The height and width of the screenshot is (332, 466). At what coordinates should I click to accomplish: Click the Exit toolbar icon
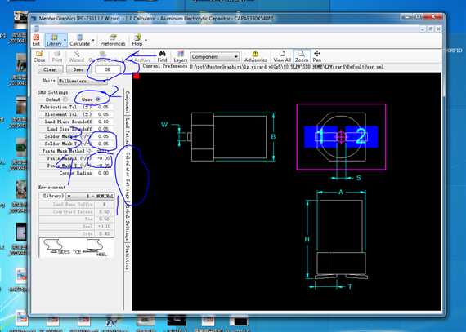(36, 40)
